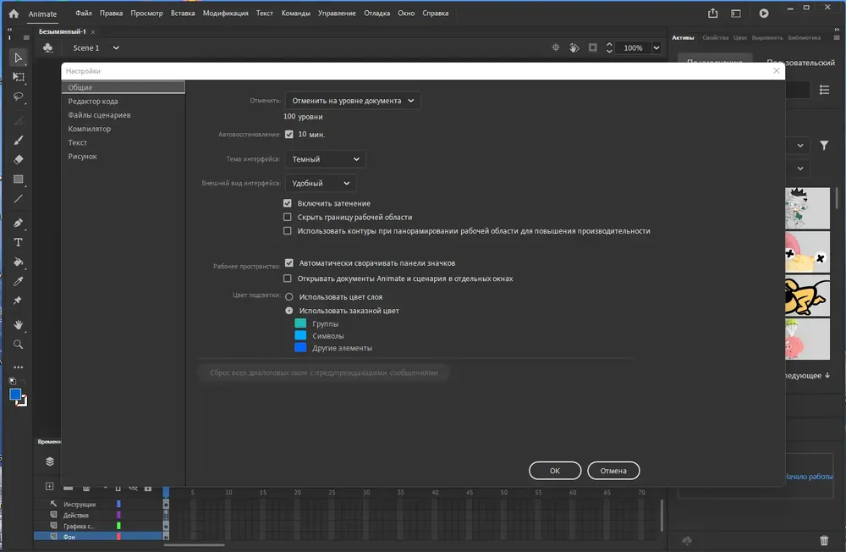This screenshot has height=552, width=846.
Task: Click the mummy character asset thumbnail
Action: [807, 208]
